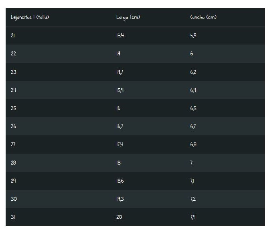Select size 21 in the talla column

[13, 36]
